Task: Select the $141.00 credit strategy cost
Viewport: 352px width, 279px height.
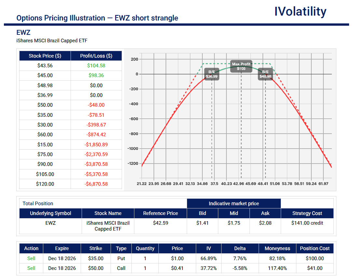Action: point(307,223)
